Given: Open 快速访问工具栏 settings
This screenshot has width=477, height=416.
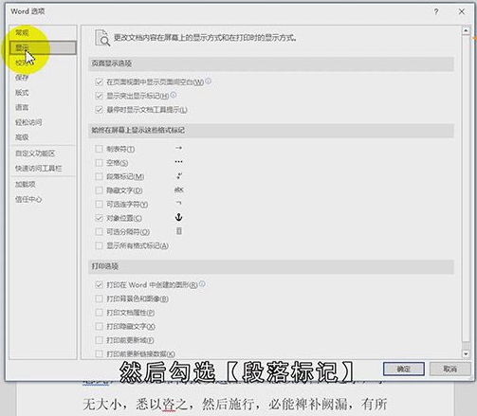Looking at the screenshot, I should click(39, 169).
